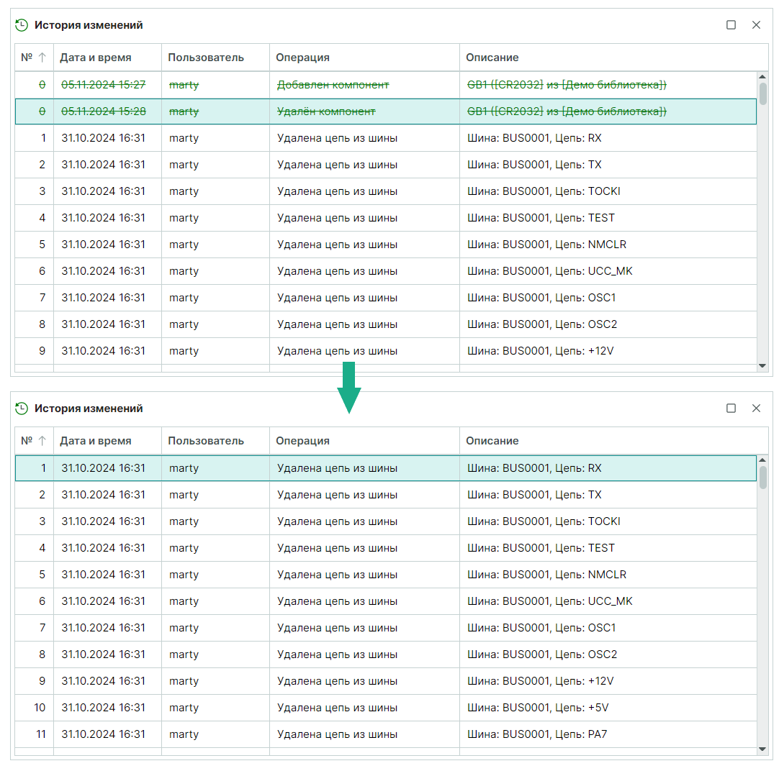Maximize the upper История изменений window
This screenshot has height=771, width=779.
(731, 25)
